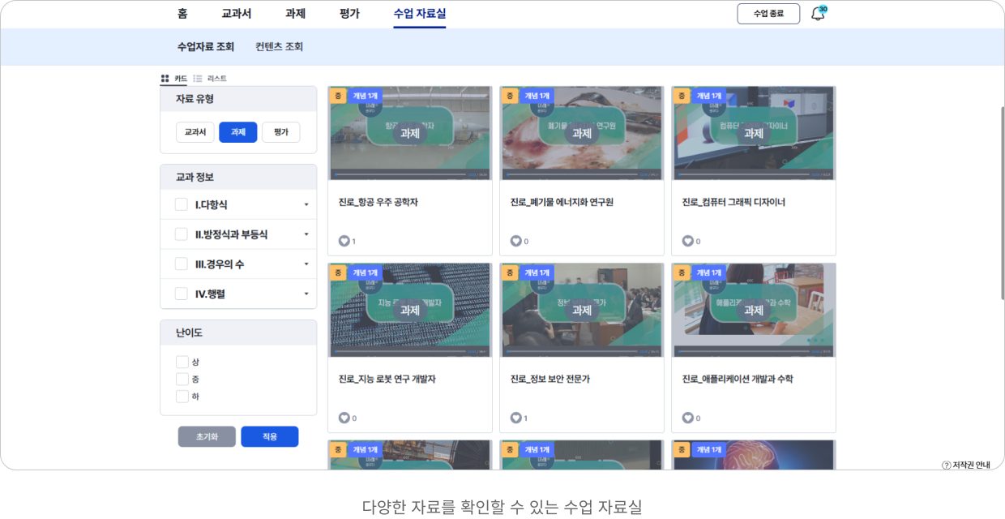This screenshot has height=519, width=1005.
Task: Click heart icon on 진로_폐기물 에너지화 연구원
Action: 515,241
